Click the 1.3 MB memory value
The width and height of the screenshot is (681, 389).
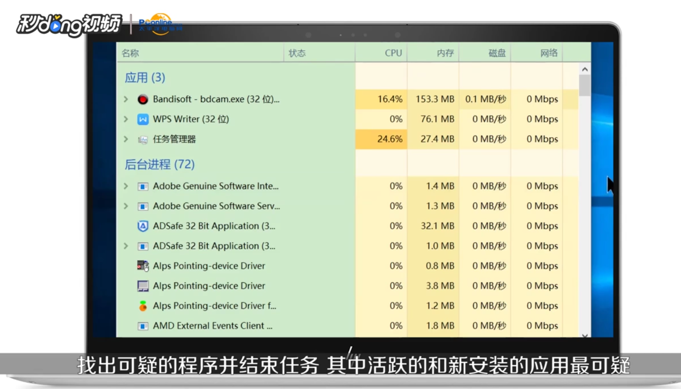(440, 206)
